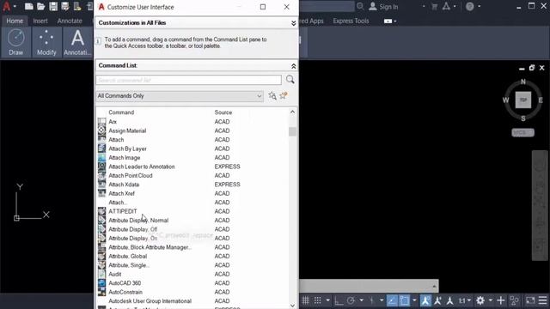550x309 pixels.
Task: Click the isolate objects icon in status bar
Action: point(514,300)
